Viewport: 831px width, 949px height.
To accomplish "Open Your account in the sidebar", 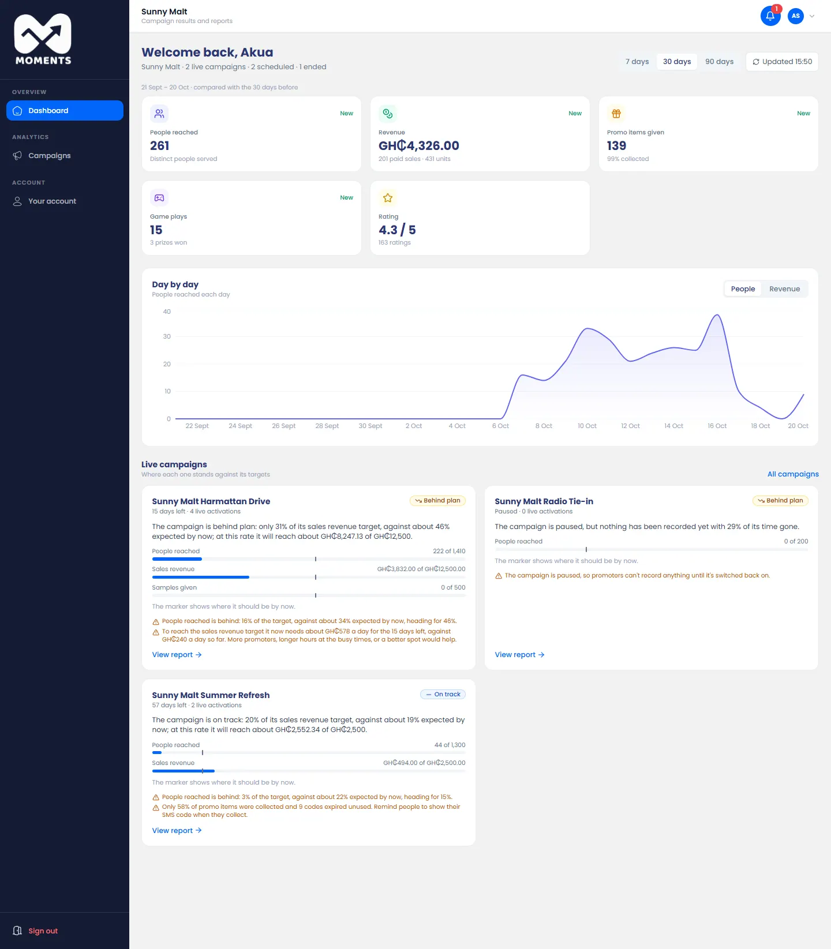I will [65, 201].
